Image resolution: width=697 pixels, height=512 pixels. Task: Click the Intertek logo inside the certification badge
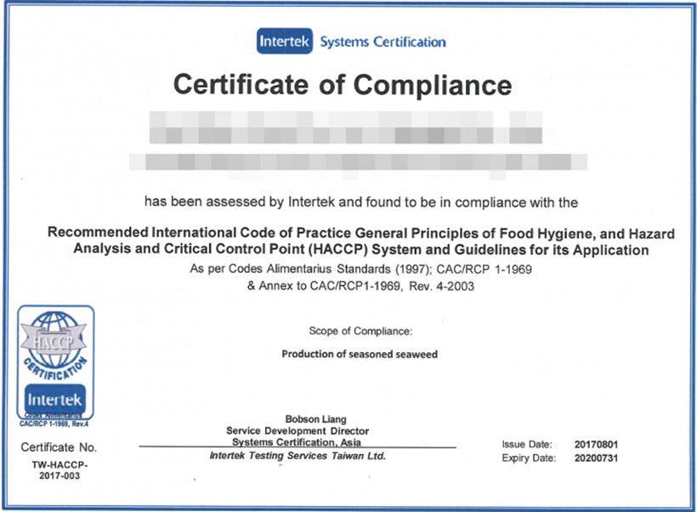pos(55,398)
